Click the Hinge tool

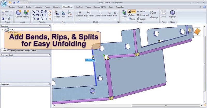pyautogui.click(x=154, y=17)
